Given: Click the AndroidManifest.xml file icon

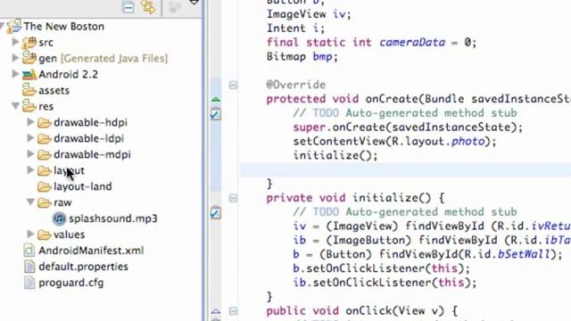Looking at the screenshot, I should [x=29, y=251].
